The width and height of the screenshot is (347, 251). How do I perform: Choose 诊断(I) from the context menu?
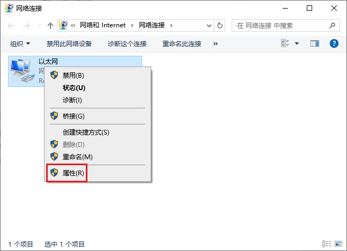(x=98, y=100)
